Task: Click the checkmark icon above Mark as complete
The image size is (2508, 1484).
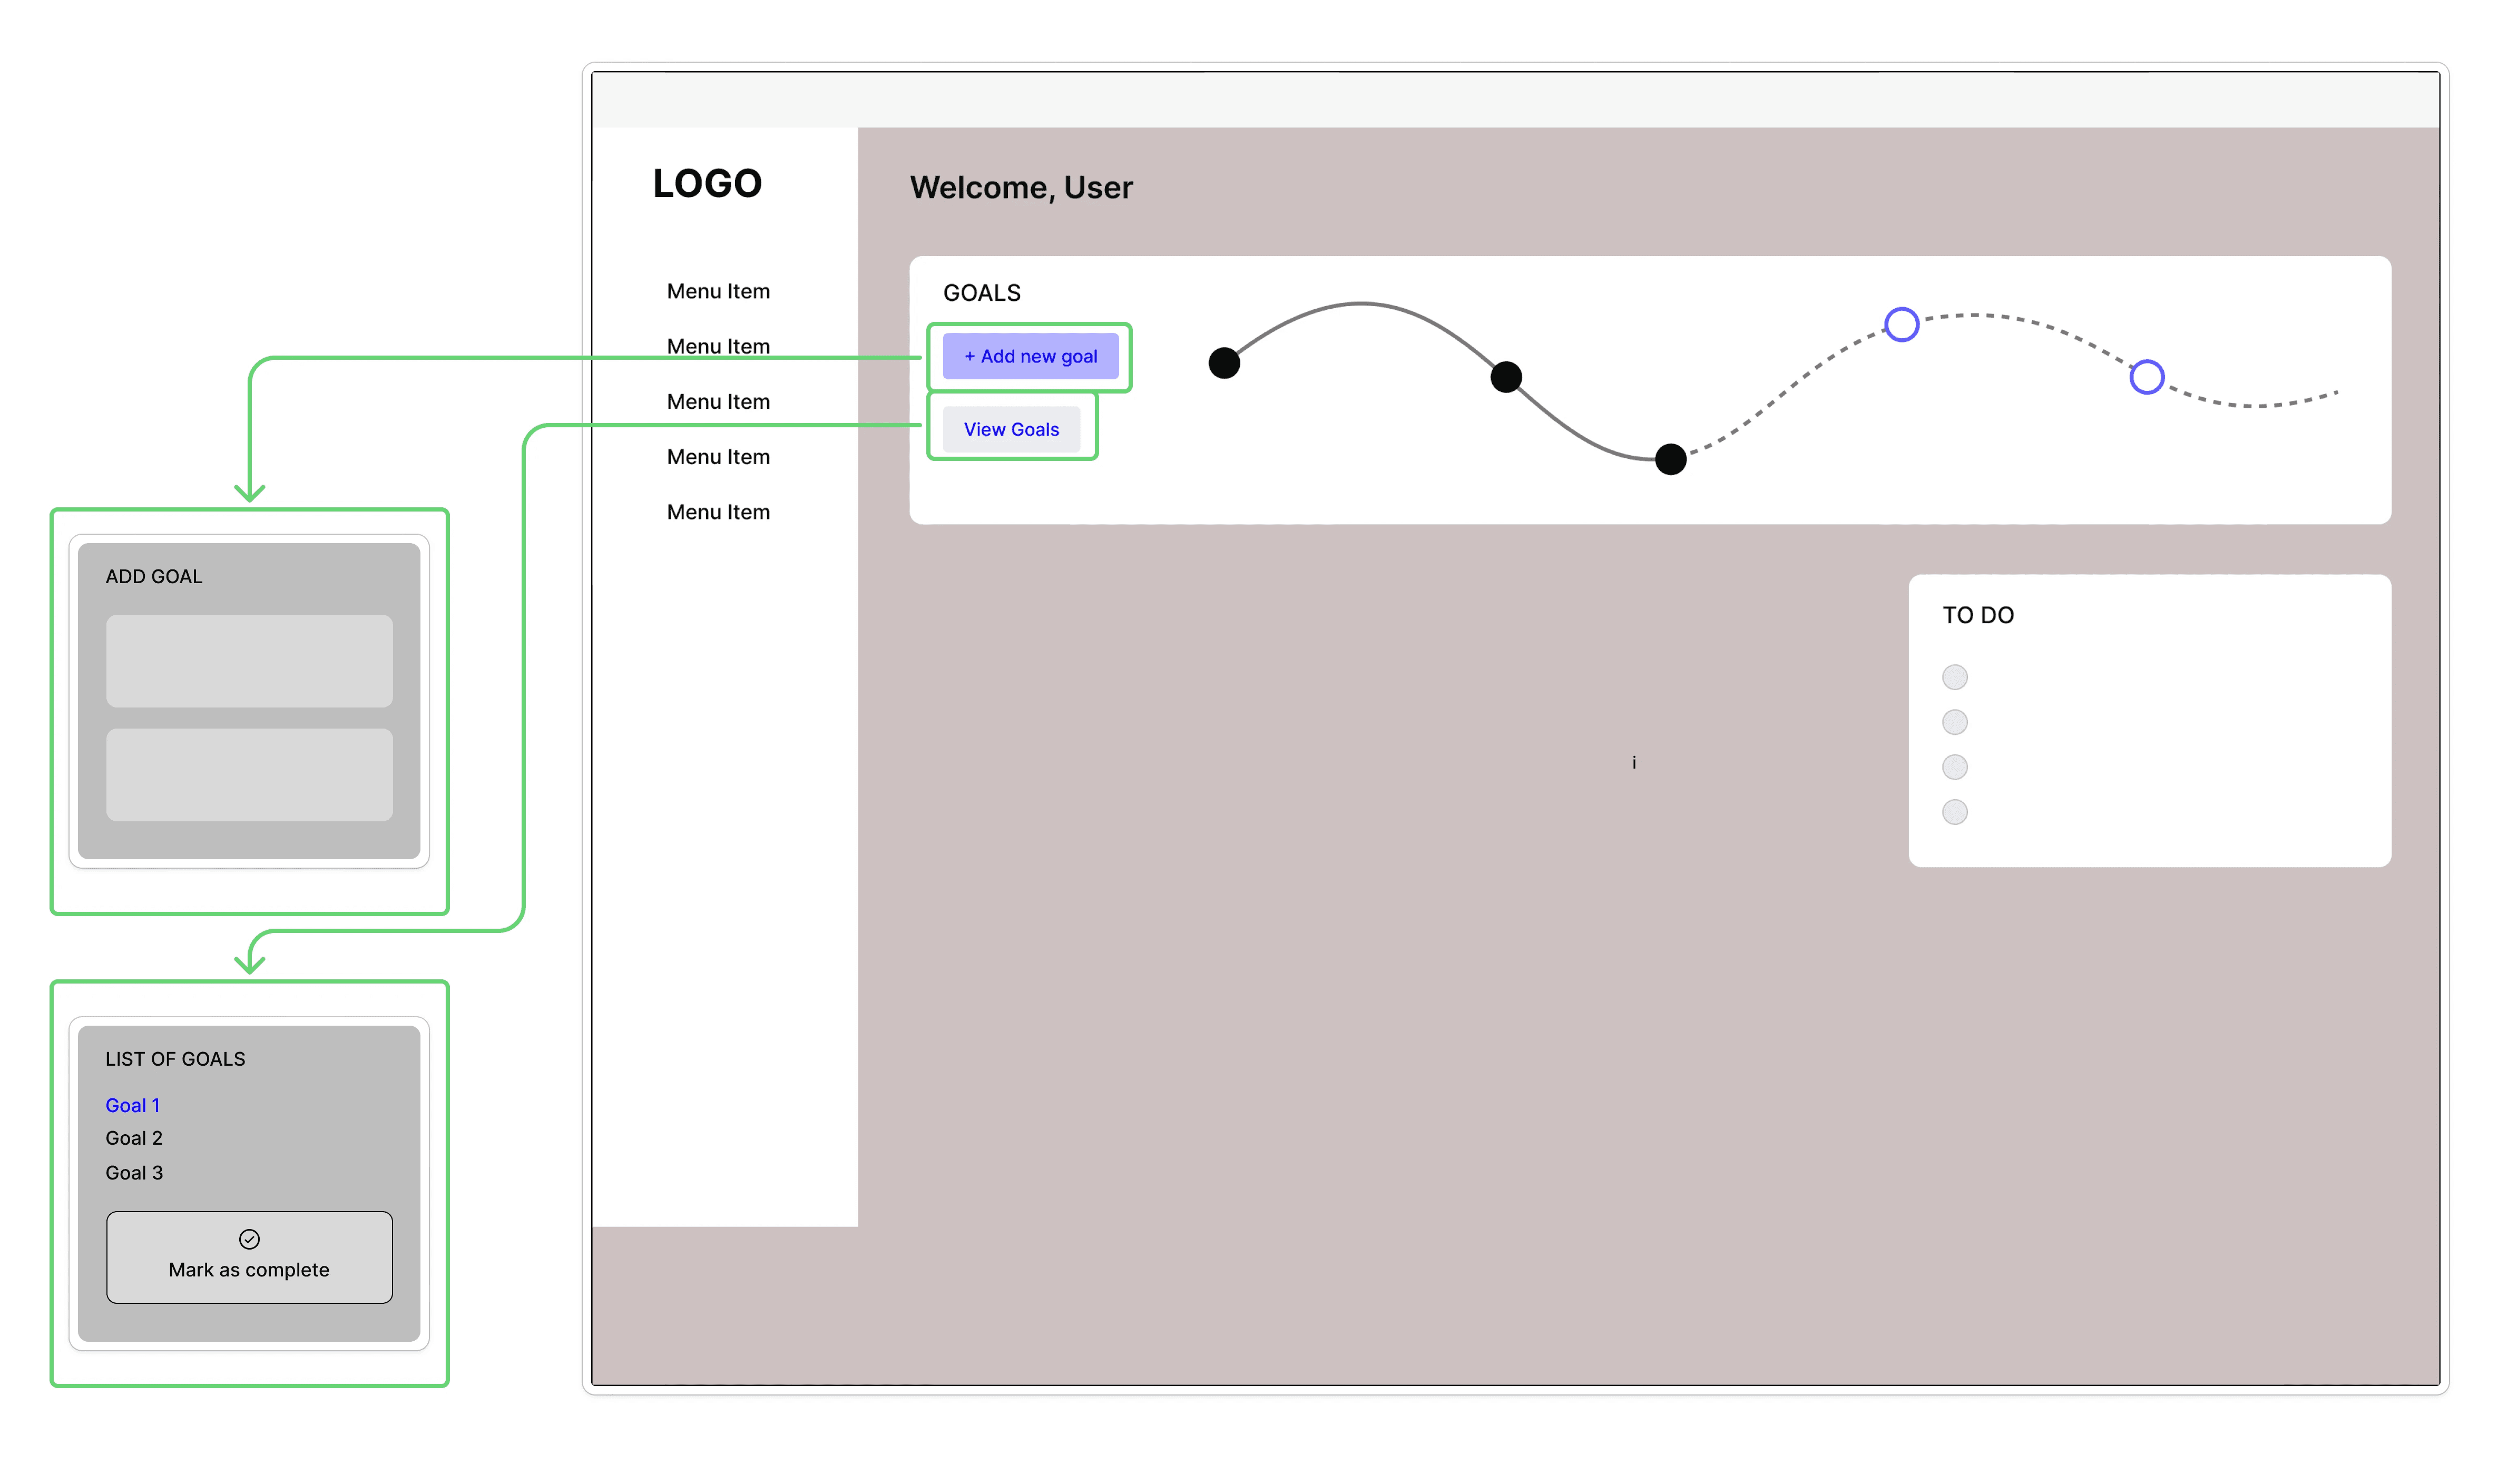Action: point(249,1239)
